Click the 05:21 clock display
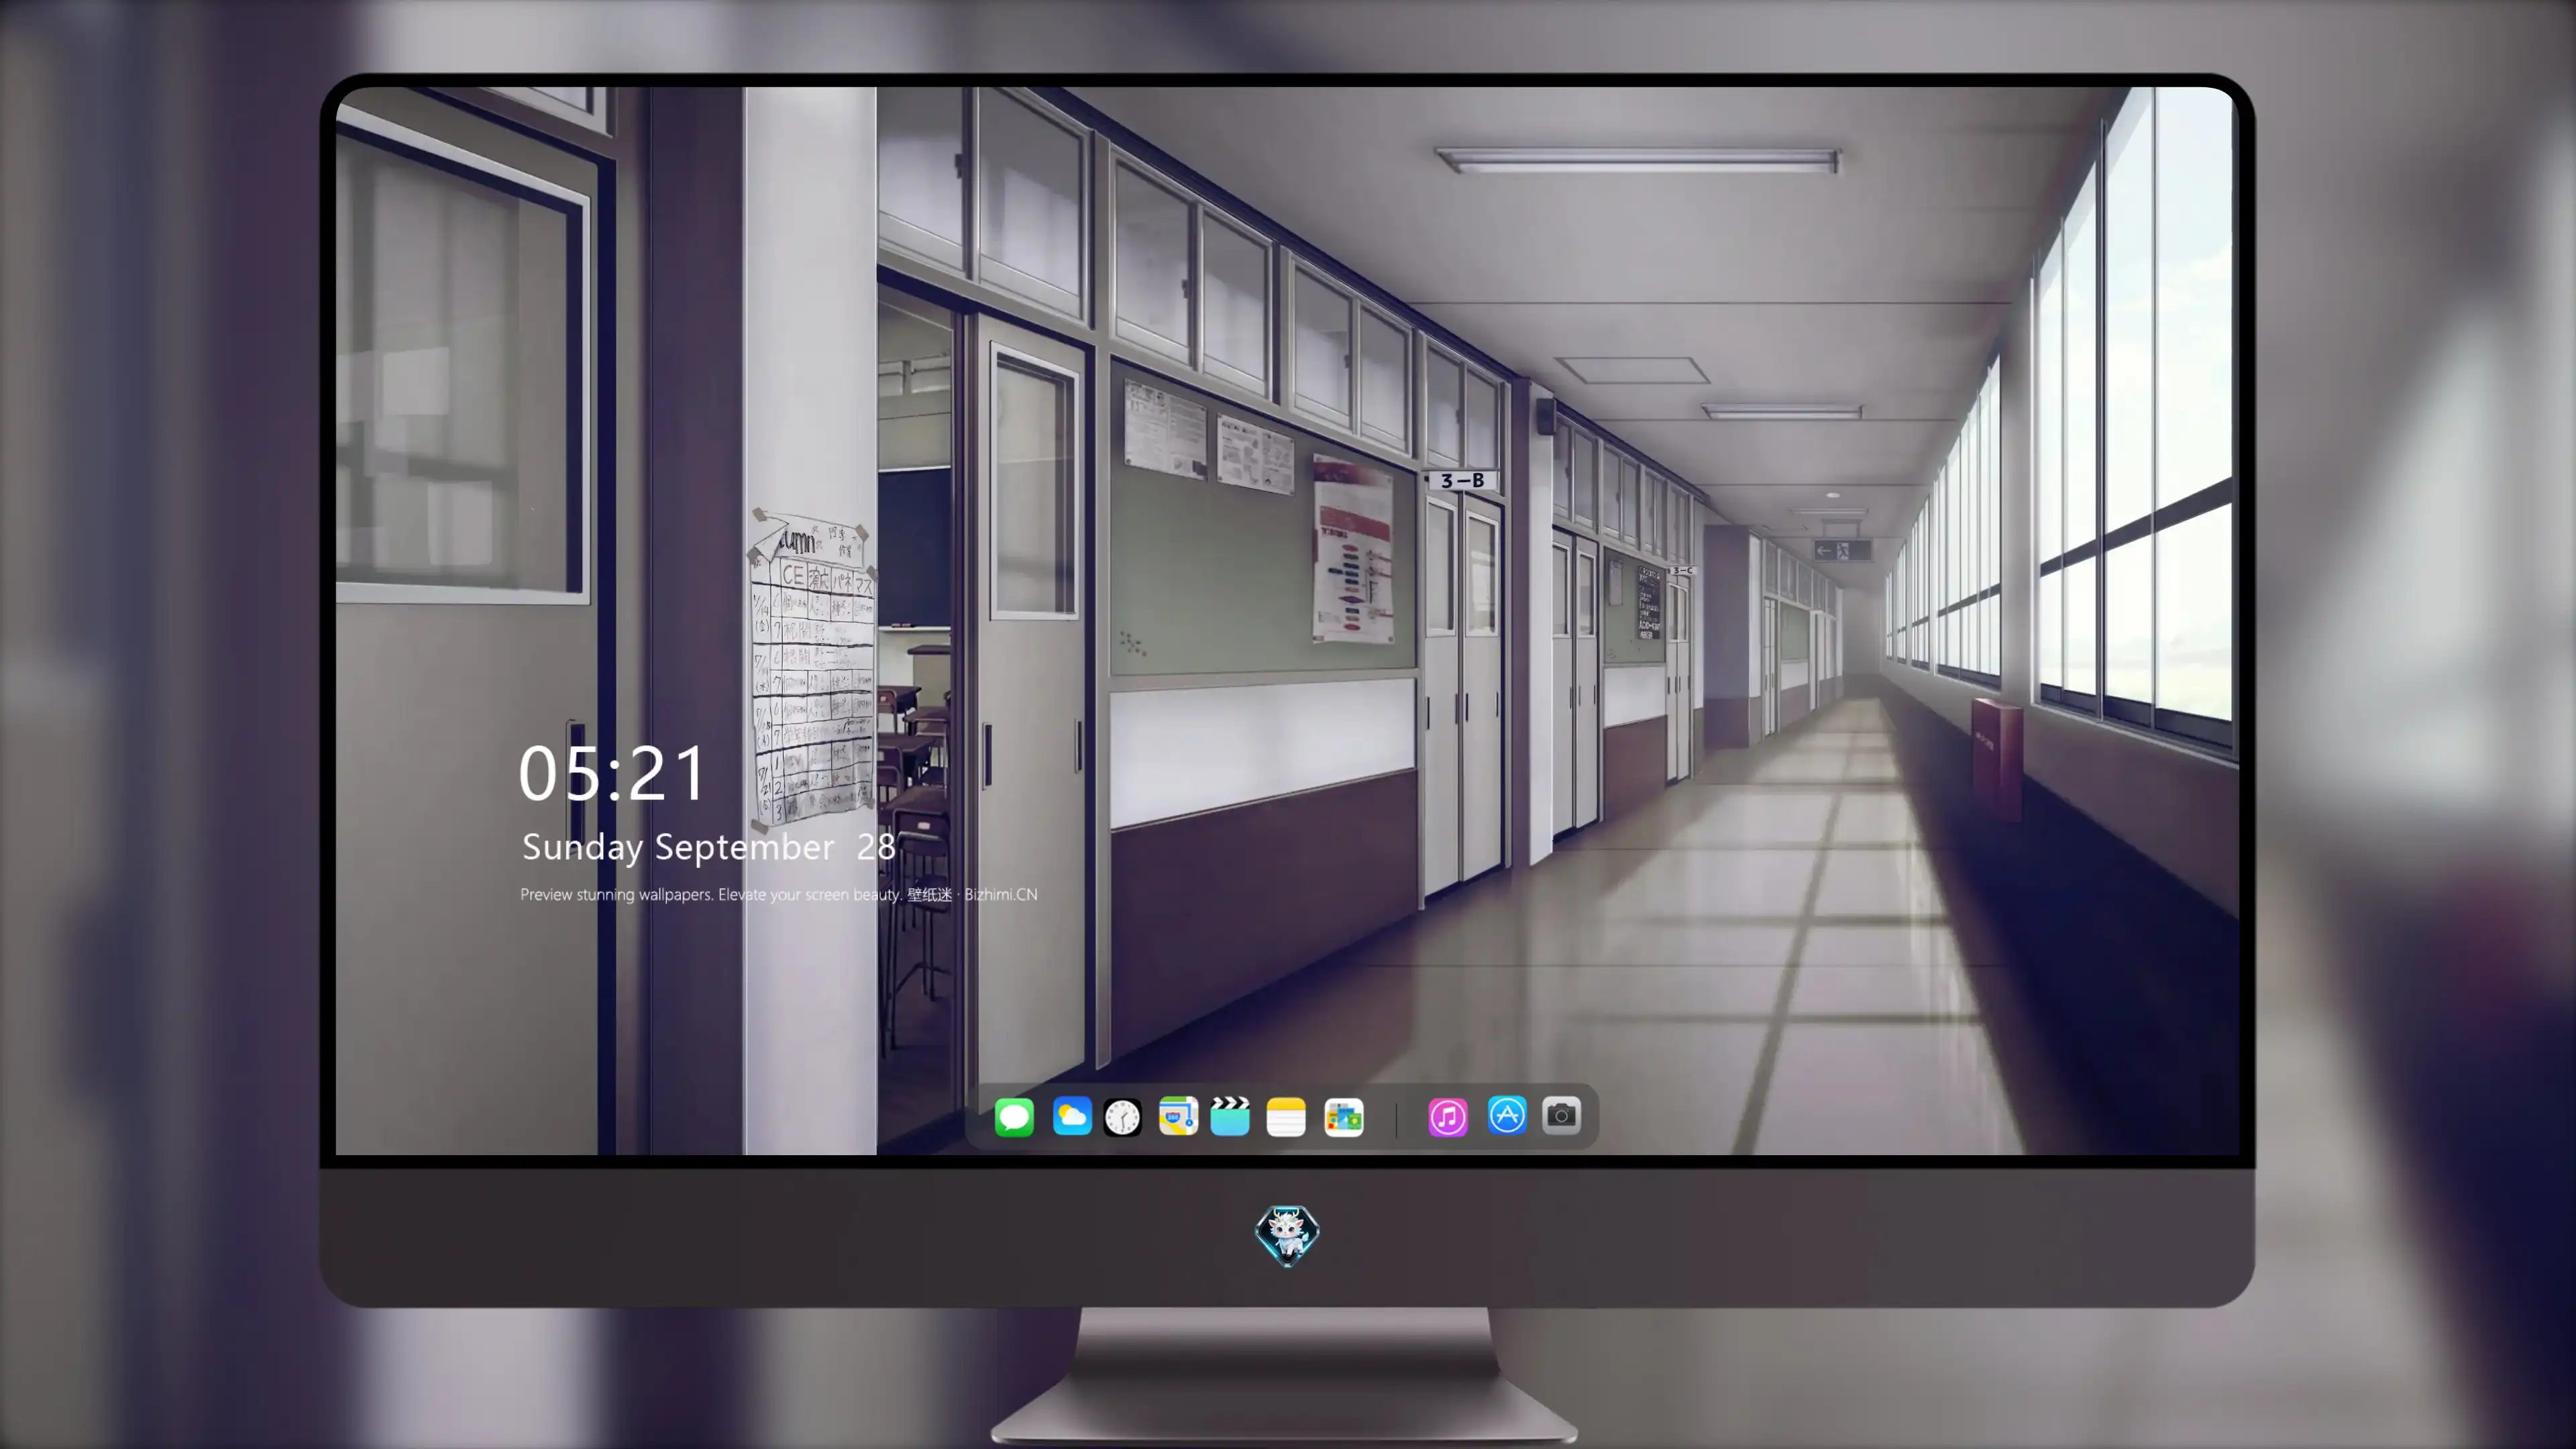 pos(612,774)
